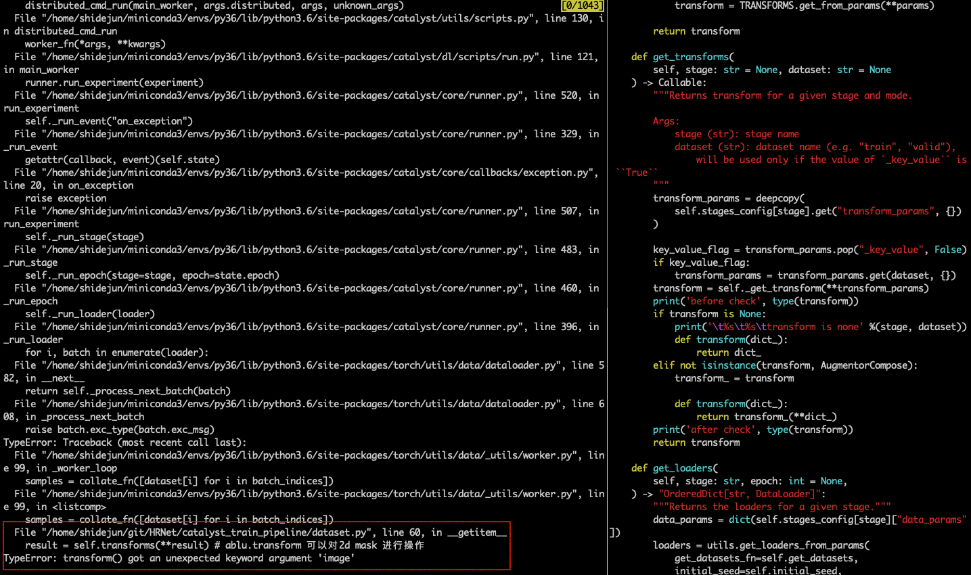This screenshot has width=971, height=575.
Task: Click the 'def get_transforms(' definition line
Action: pyautogui.click(x=683, y=57)
